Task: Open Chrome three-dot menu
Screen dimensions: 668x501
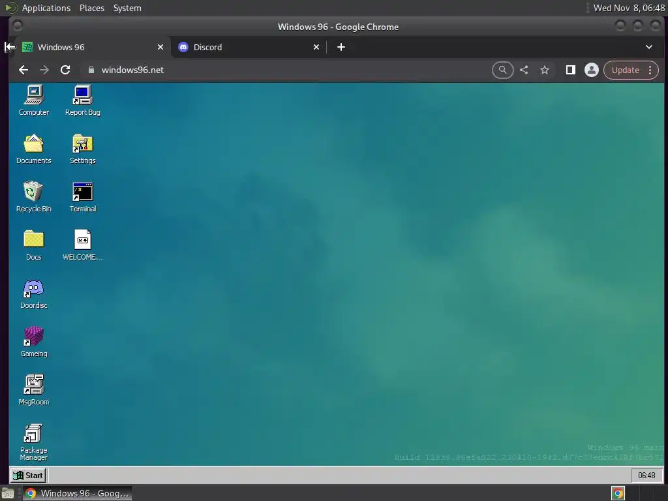Action: pyautogui.click(x=650, y=70)
